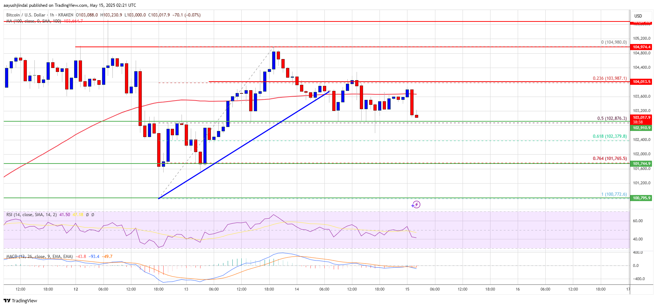This screenshot has width=657, height=307.
Task: Click the green 100,795.9 price label
Action: [641, 198]
